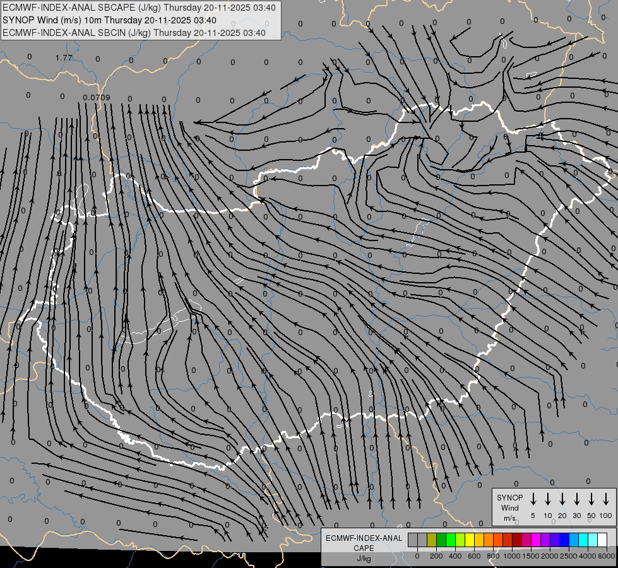Click the '200' tick label on CAPE scale
The height and width of the screenshot is (568, 618).
point(436,556)
